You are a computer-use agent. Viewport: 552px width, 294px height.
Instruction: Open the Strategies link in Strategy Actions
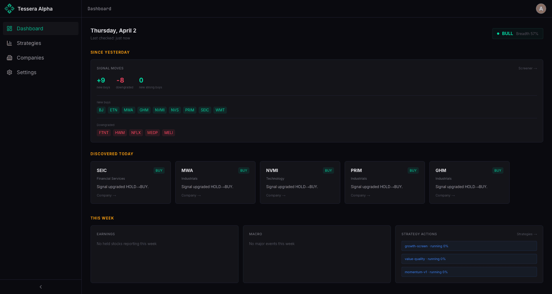coord(527,234)
